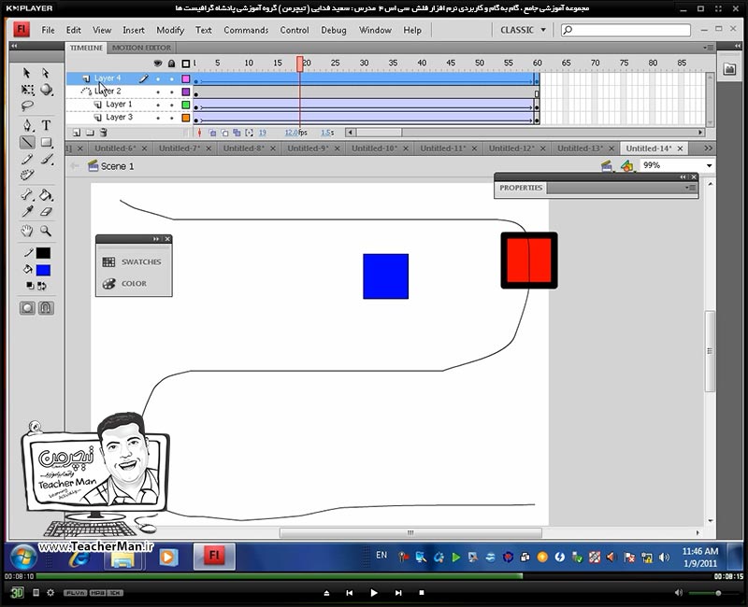This screenshot has width=748, height=607.
Task: Open Modify Onion Markers dropdown
Action: coord(249,133)
